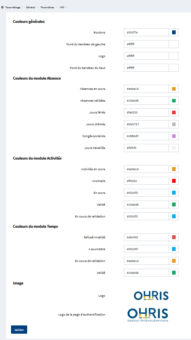The image size is (191, 340).
Task: Click the OHRIS Logo image
Action: point(151,296)
